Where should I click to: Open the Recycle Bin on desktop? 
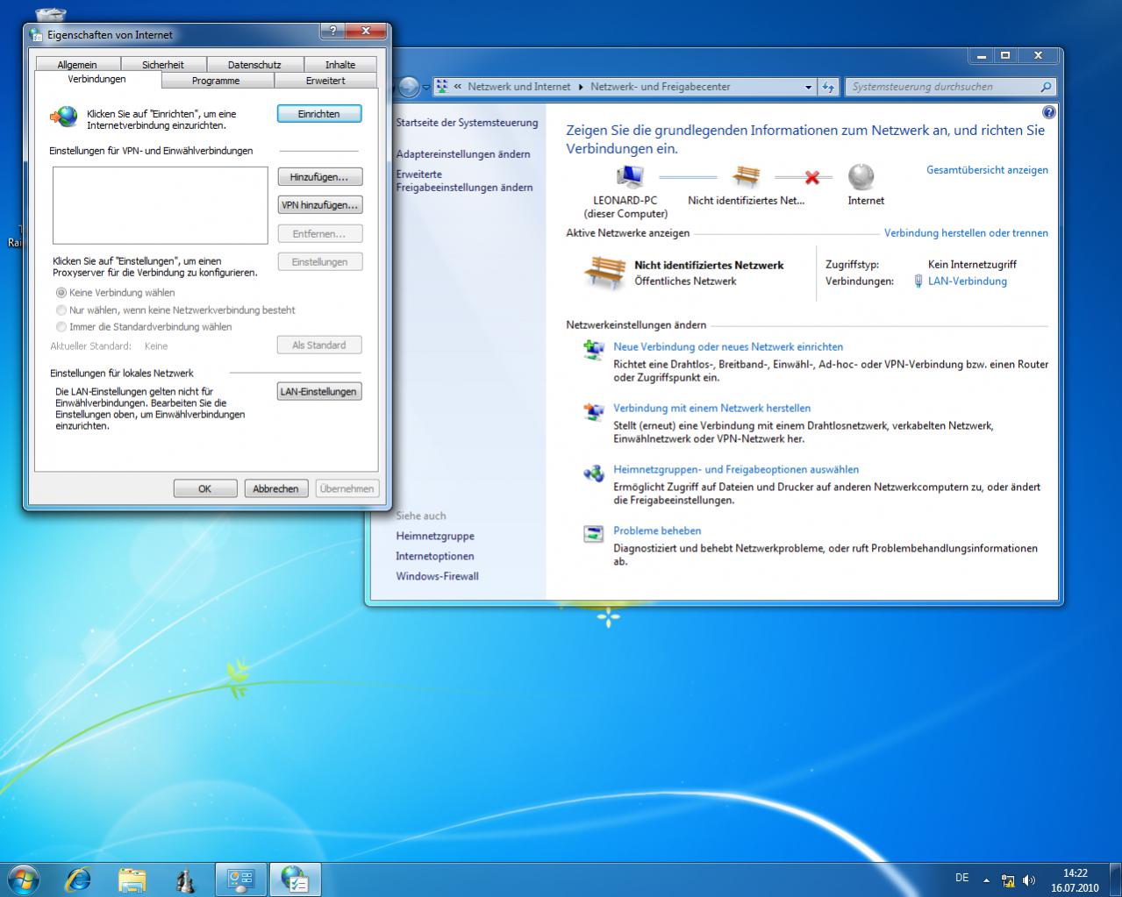coord(52,14)
